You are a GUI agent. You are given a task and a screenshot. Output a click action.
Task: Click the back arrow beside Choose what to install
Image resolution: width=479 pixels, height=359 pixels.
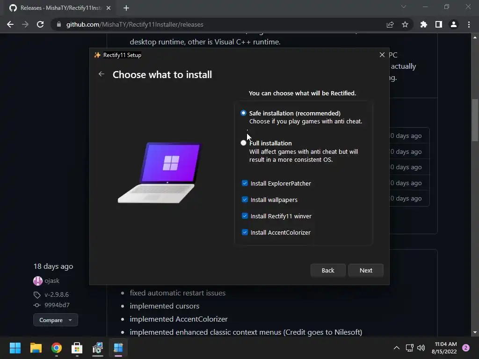(102, 74)
